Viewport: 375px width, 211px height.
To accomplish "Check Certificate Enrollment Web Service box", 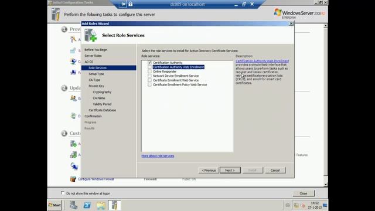I will pyautogui.click(x=150, y=80).
